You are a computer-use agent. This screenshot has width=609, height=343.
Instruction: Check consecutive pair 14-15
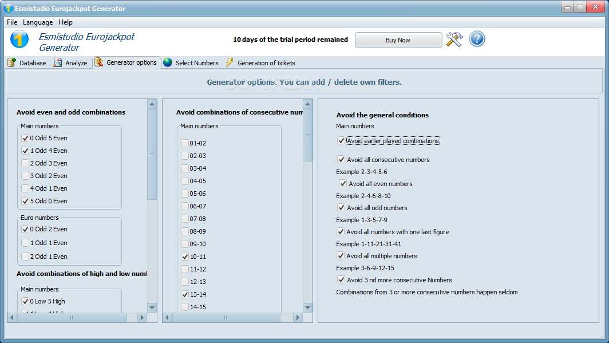pyautogui.click(x=185, y=307)
